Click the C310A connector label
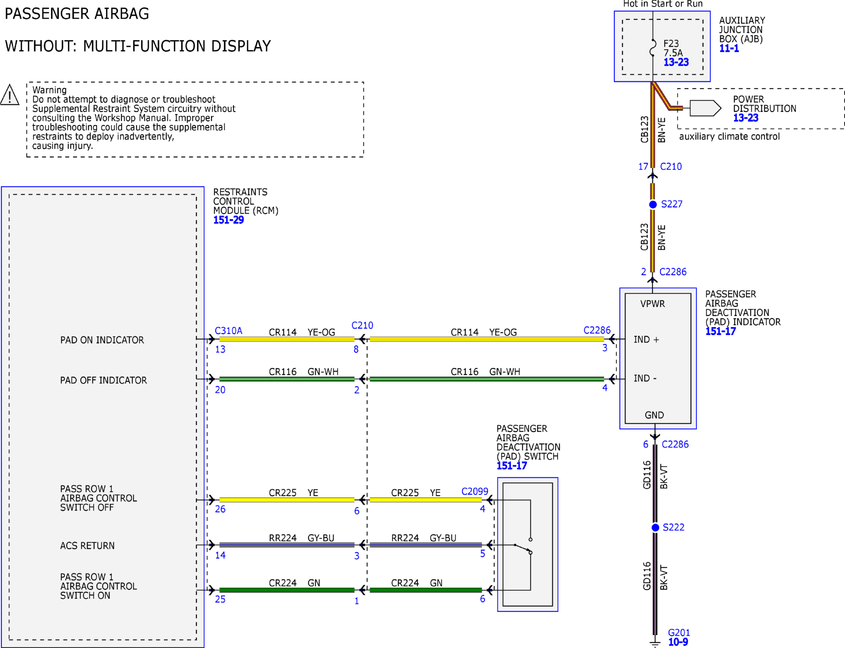Image resolution: width=845 pixels, height=648 pixels. click(229, 331)
